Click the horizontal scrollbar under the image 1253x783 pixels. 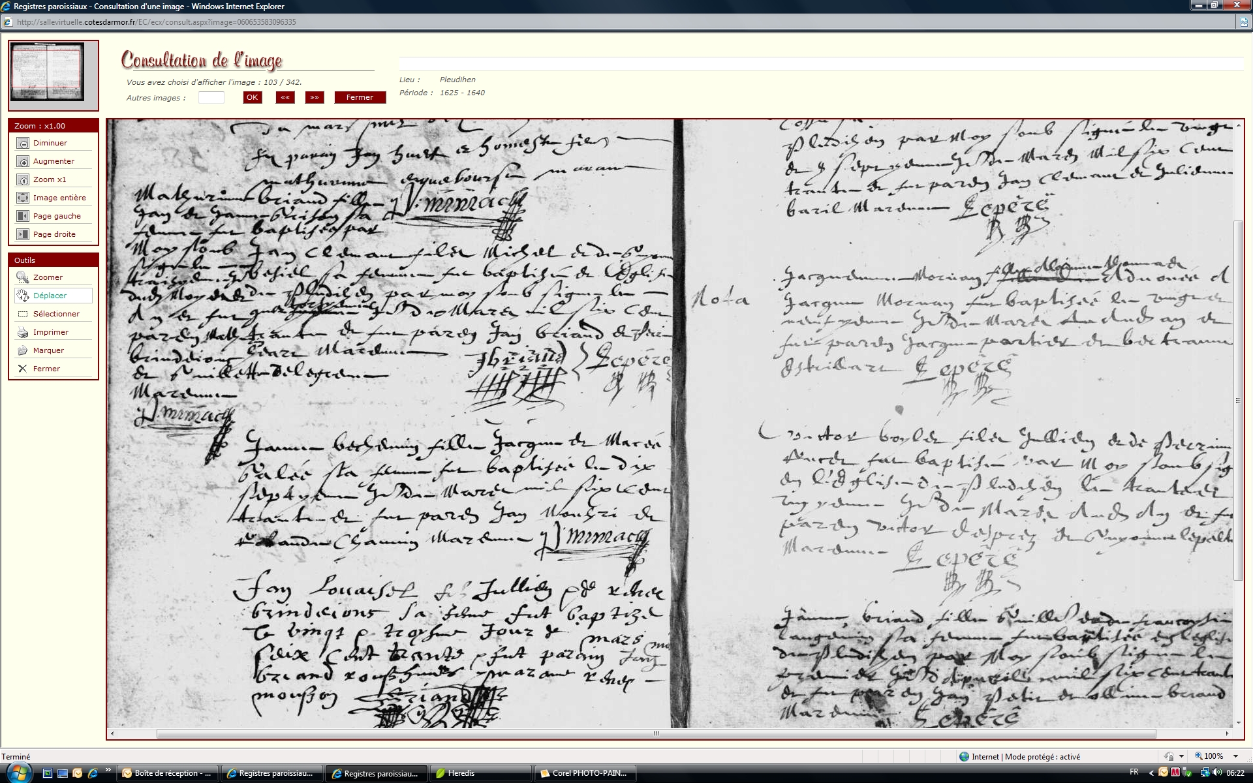656,733
